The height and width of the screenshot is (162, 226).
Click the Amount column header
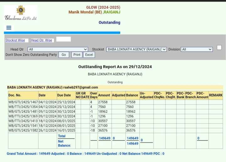pyautogui.click(x=104, y=95)
